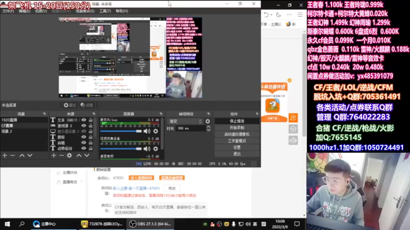This screenshot has width=410, height=230.
Task: Open the 渐变 transition dropdown
Action: pyautogui.click(x=186, y=121)
